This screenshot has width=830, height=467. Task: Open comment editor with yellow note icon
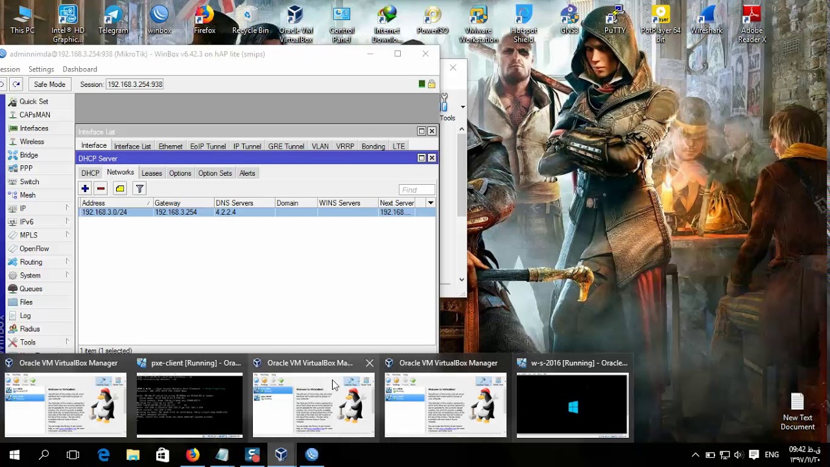click(120, 189)
